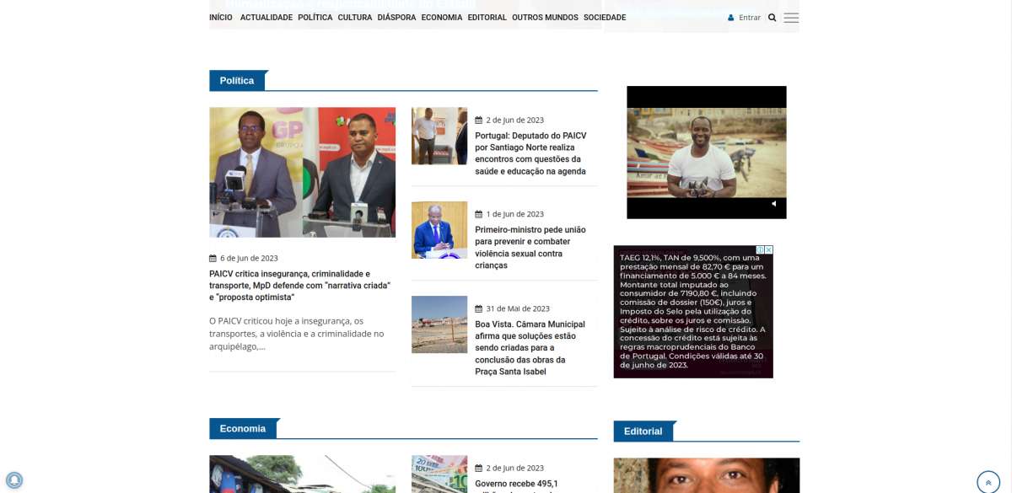Open Deputado do PAICV por Santiago Norte article
Image resolution: width=1012 pixels, height=493 pixels.
click(530, 153)
